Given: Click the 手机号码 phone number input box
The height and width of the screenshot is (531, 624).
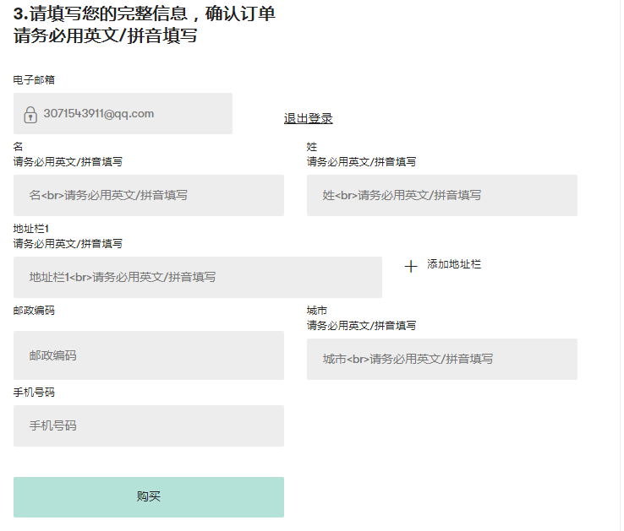Looking at the screenshot, I should coord(149,425).
